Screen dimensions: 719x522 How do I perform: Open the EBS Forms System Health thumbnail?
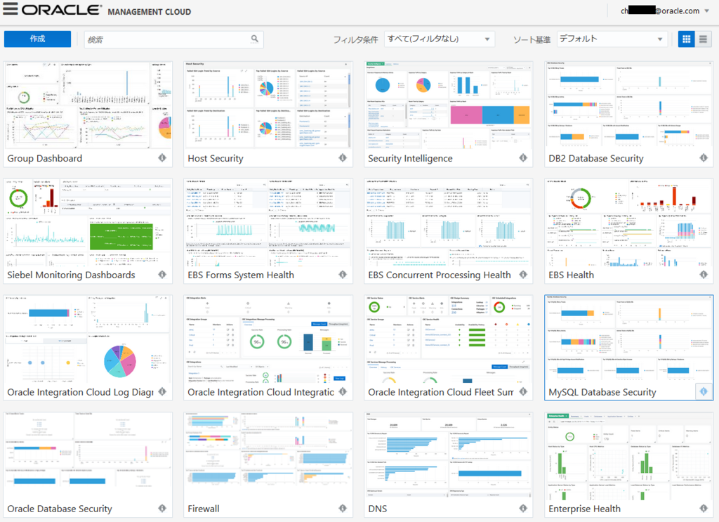[x=268, y=222]
